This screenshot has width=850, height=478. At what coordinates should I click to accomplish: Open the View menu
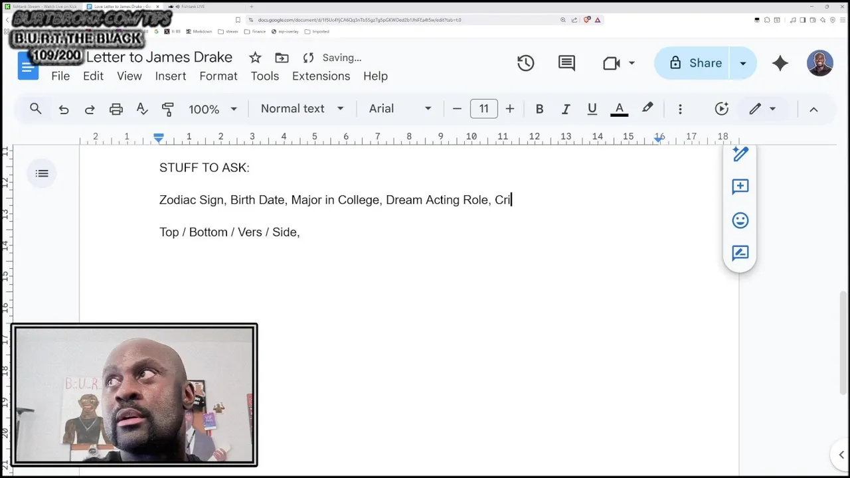point(129,76)
